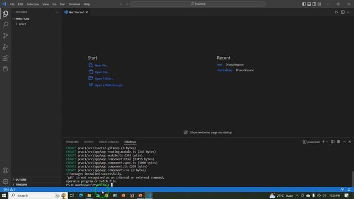This screenshot has height=199, width=354.
Task: Open File Explorer from the taskbar
Action: [90, 195]
